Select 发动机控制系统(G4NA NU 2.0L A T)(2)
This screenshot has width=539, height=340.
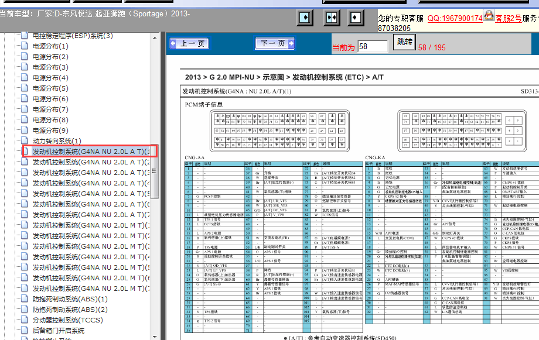[91, 162]
